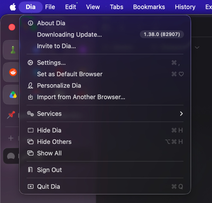The image size is (212, 203).
Task: Click the About Dia info icon
Action: pyautogui.click(x=30, y=23)
